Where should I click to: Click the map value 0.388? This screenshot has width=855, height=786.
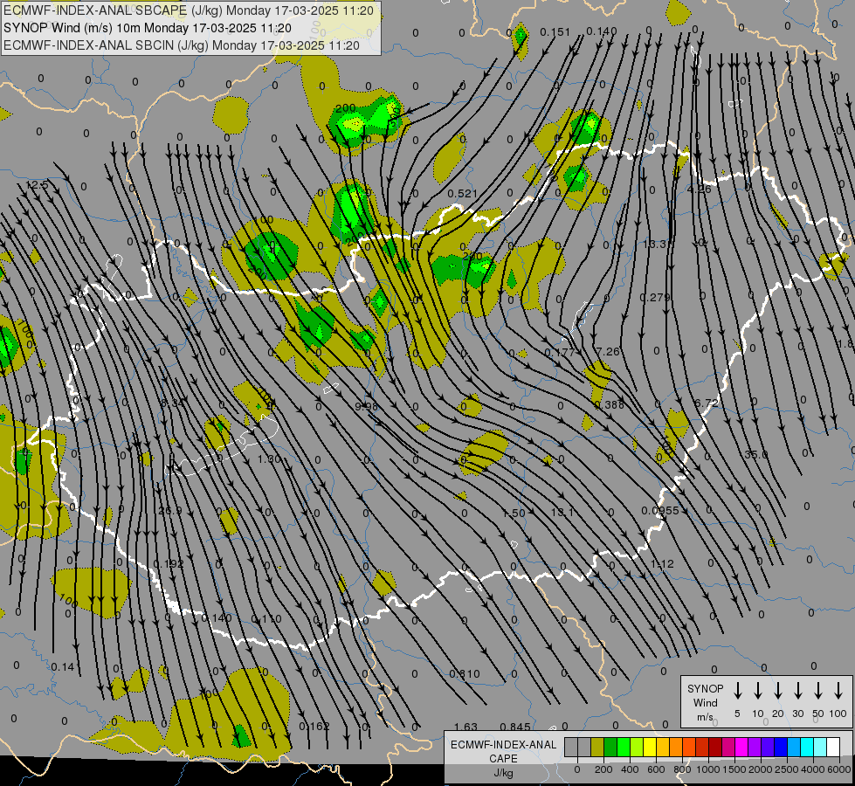click(609, 404)
